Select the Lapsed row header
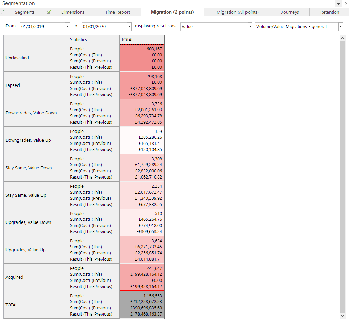The width and height of the screenshot is (349, 320). pyautogui.click(x=36, y=85)
